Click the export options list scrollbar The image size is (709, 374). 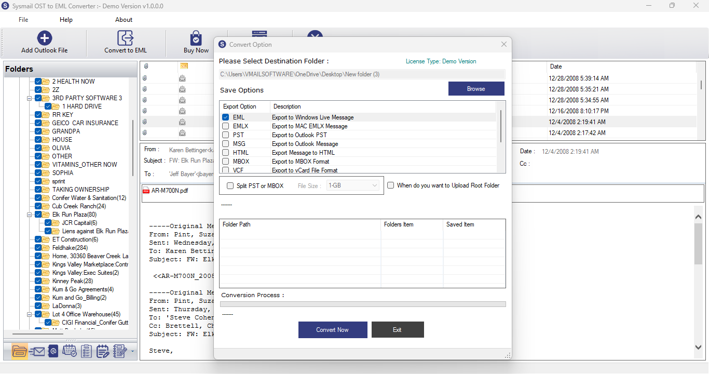pos(500,126)
